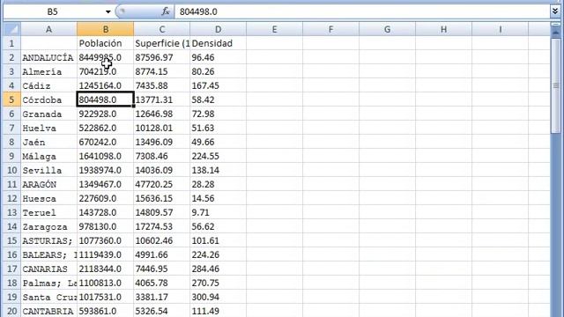
Task: Select the Córdoba cell
Action: [x=49, y=100]
